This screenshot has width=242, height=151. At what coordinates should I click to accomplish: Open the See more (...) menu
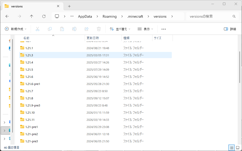coord(163,29)
